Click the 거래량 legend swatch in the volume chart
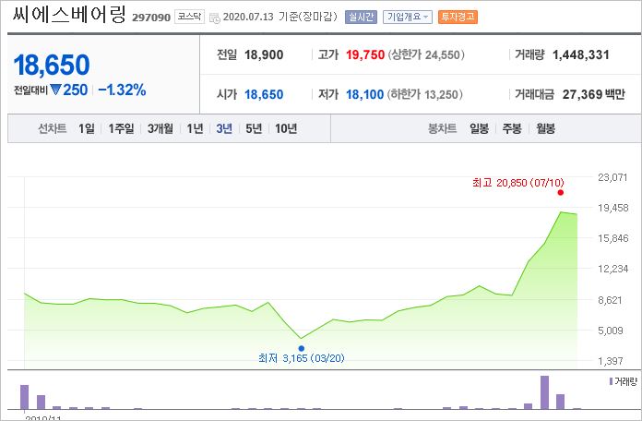Image resolution: width=642 pixels, height=421 pixels. [611, 381]
